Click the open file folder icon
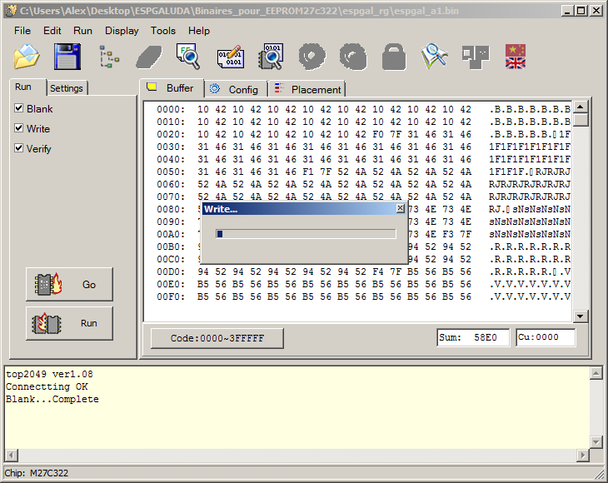The width and height of the screenshot is (608, 483). 27,57
